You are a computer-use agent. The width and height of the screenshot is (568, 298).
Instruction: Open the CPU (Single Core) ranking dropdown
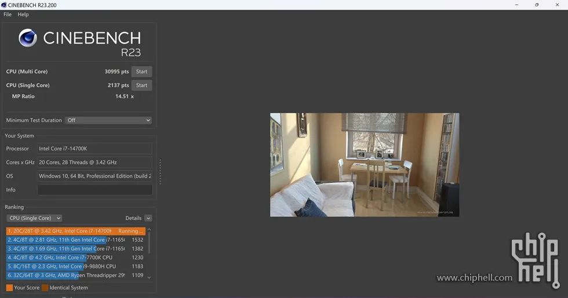pos(34,218)
